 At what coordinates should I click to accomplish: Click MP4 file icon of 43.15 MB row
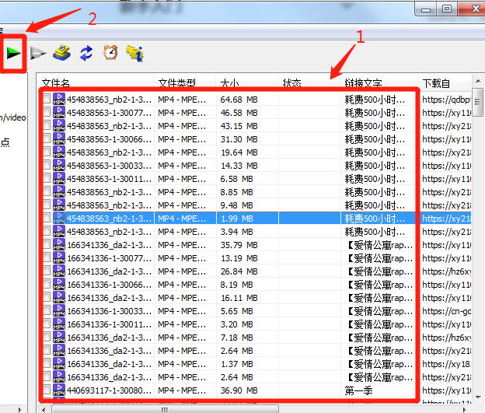(x=59, y=126)
